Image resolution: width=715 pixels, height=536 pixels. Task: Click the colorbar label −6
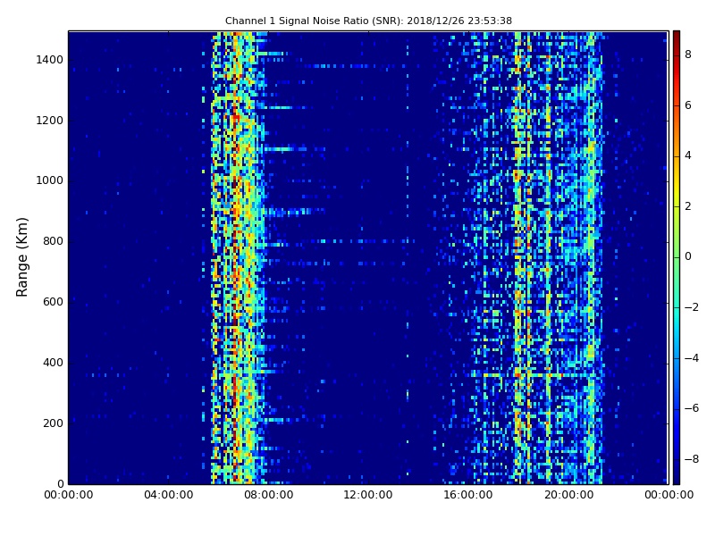click(x=692, y=408)
